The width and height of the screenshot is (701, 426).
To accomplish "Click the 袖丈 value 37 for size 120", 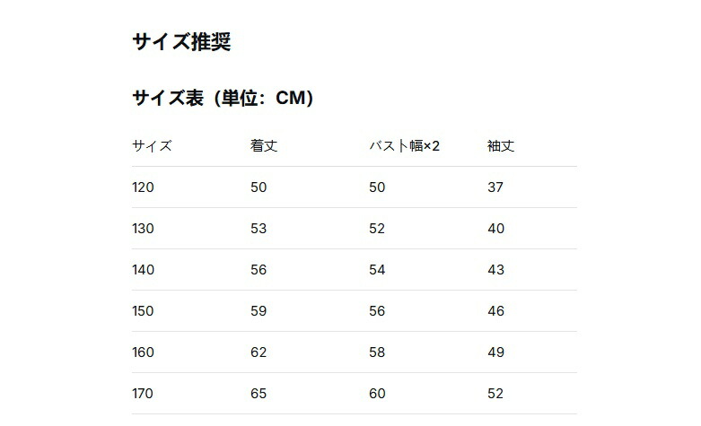I will coord(495,187).
